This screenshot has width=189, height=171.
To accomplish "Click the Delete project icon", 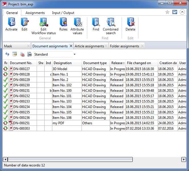I will (130, 24).
